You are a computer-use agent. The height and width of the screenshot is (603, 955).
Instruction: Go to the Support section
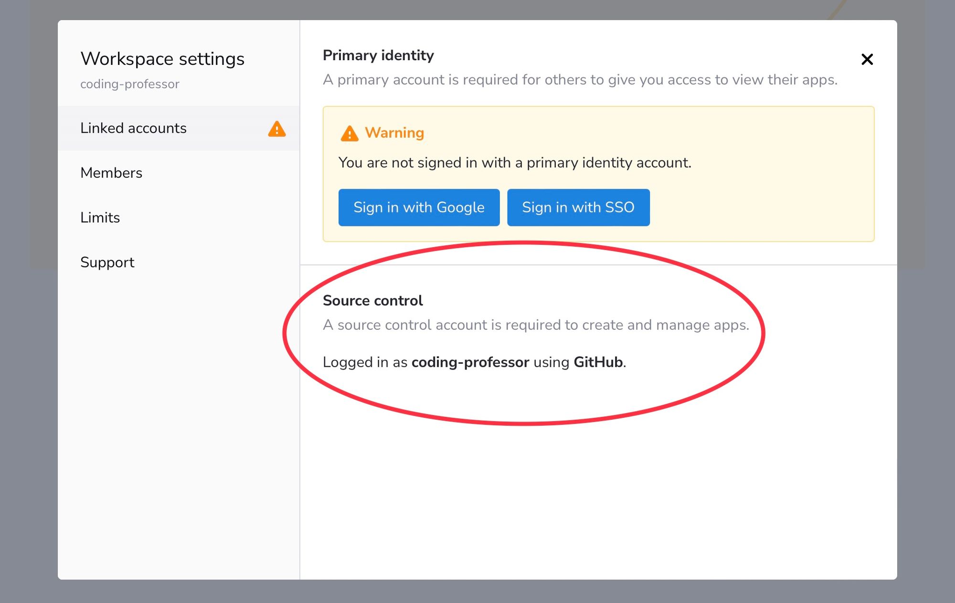pyautogui.click(x=107, y=262)
